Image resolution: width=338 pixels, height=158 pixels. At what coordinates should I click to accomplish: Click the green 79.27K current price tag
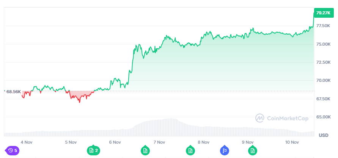click(x=323, y=13)
